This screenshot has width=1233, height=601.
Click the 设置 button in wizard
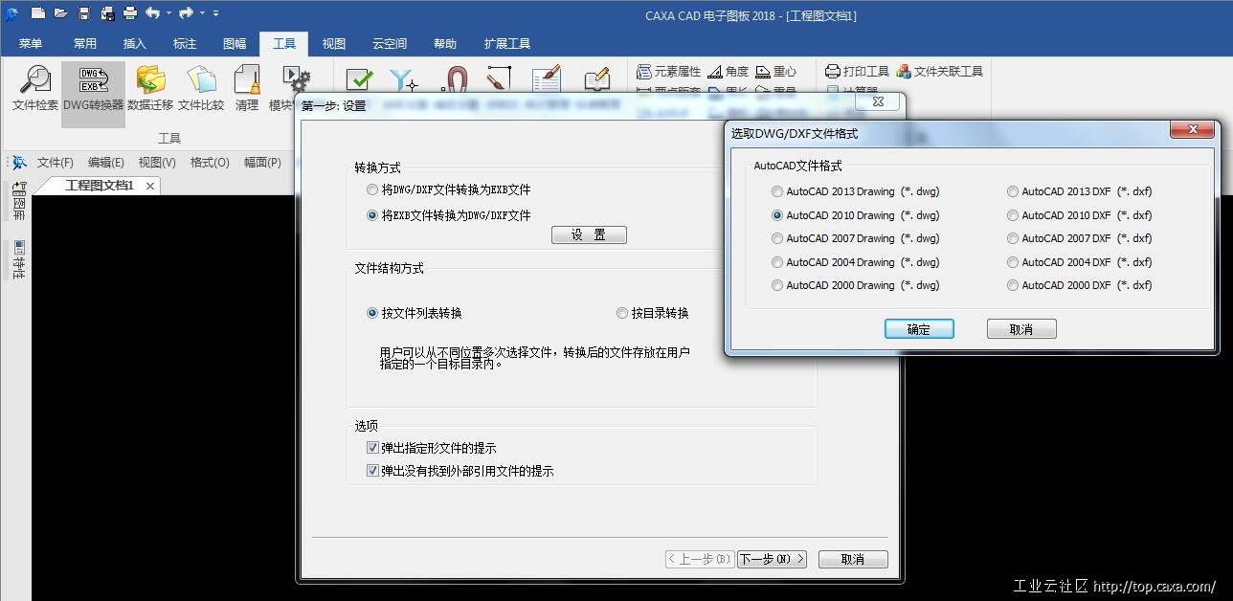[x=589, y=234]
